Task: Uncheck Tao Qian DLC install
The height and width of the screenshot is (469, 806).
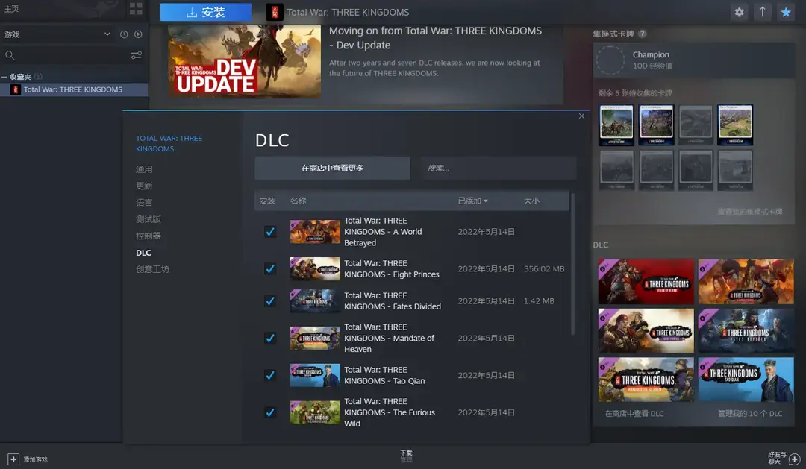Action: [x=270, y=376]
